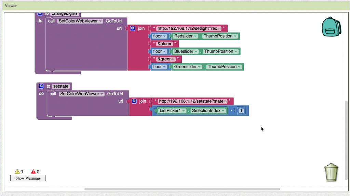This screenshot has height=196, width=350.
Task: Open mutator gear on setstate procedure block
Action: (41, 86)
